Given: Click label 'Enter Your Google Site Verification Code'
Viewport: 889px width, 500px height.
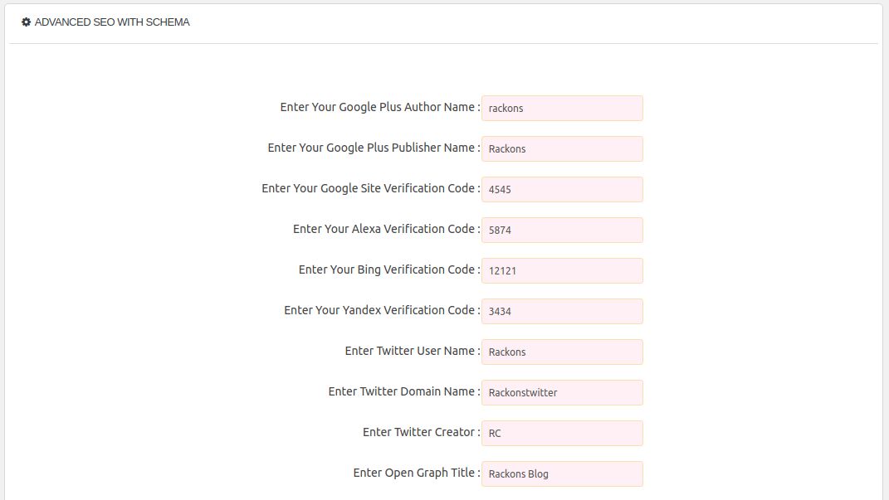Looking at the screenshot, I should tap(371, 188).
